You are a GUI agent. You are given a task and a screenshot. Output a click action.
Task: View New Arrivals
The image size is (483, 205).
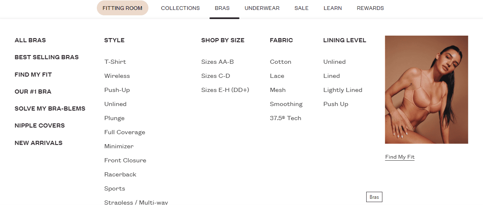coord(39,143)
